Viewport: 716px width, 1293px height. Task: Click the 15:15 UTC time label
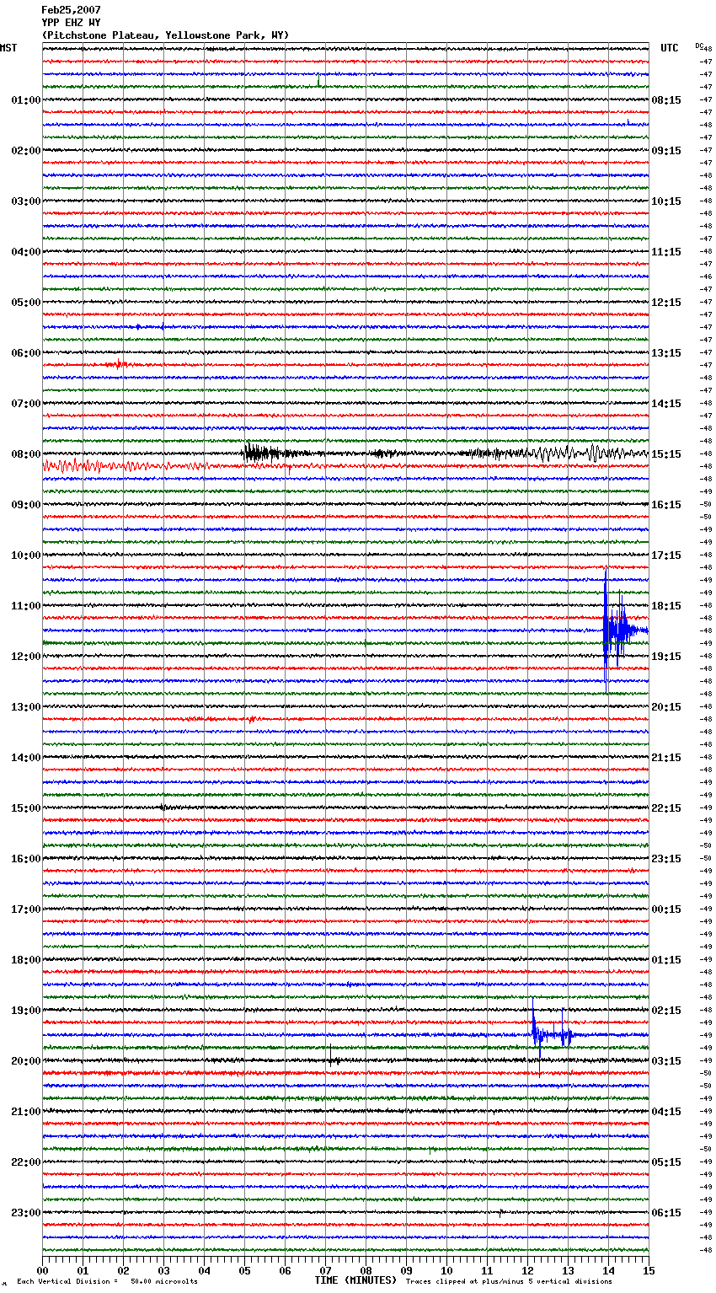pos(666,454)
